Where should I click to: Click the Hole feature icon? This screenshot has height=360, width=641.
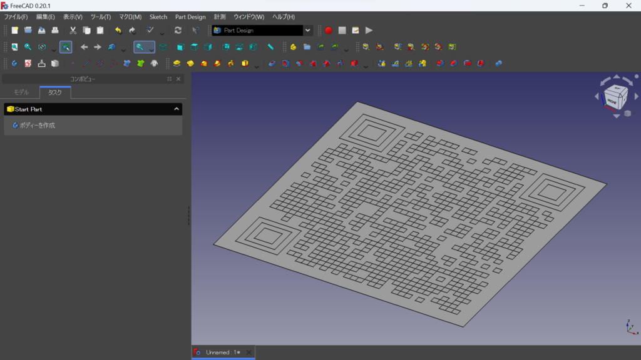[285, 63]
